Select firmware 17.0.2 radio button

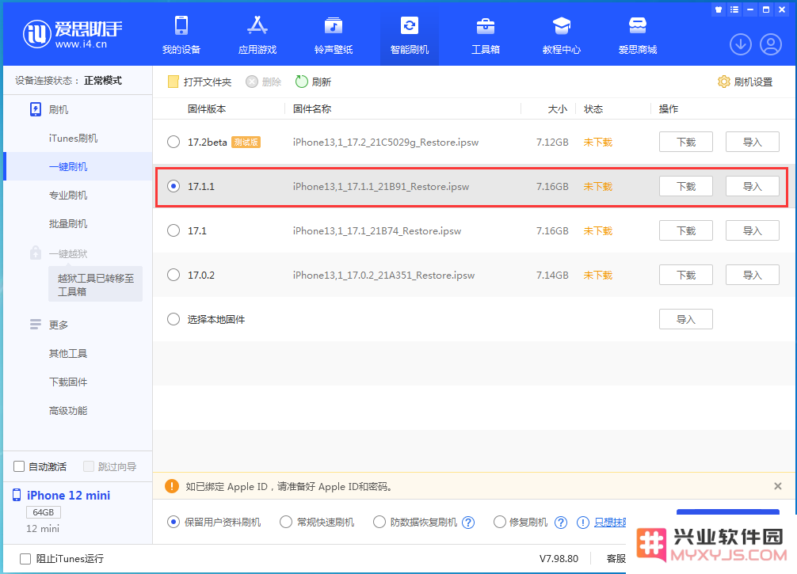tap(174, 274)
